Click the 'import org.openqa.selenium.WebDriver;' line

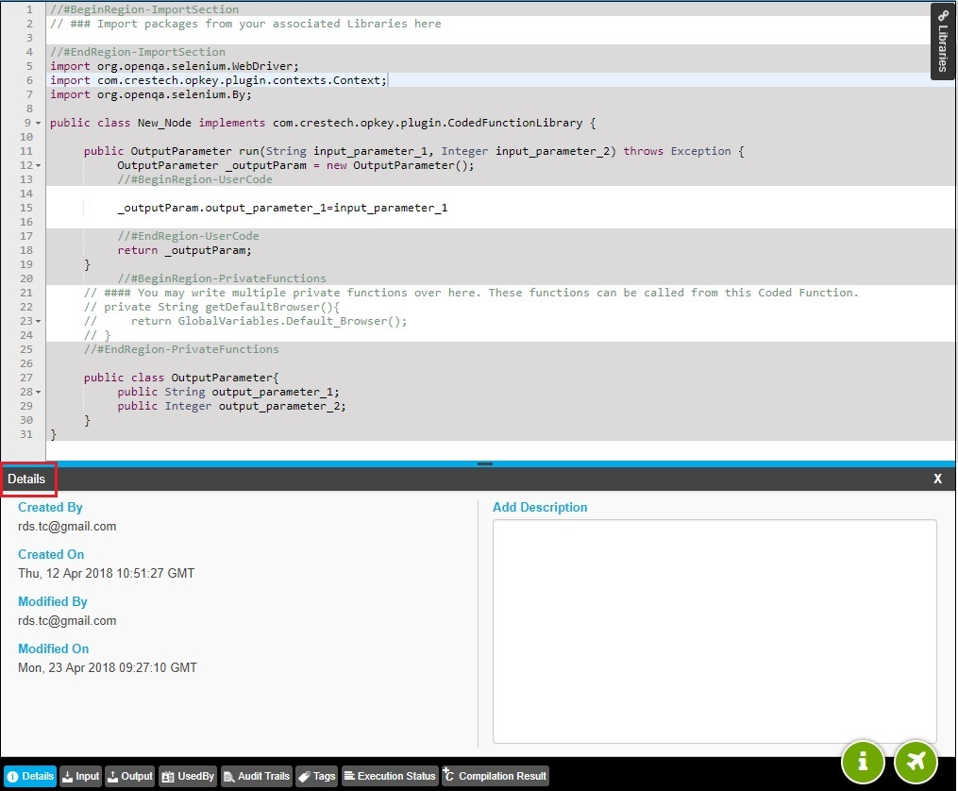pyautogui.click(x=174, y=66)
